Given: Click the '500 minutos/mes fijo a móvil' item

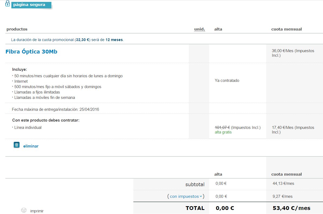Looking at the screenshot, I should pos(58,87).
